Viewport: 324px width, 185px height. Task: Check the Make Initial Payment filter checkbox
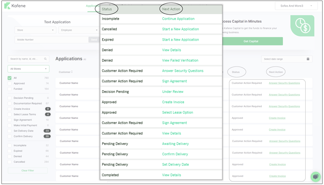pyautogui.click(x=9, y=126)
